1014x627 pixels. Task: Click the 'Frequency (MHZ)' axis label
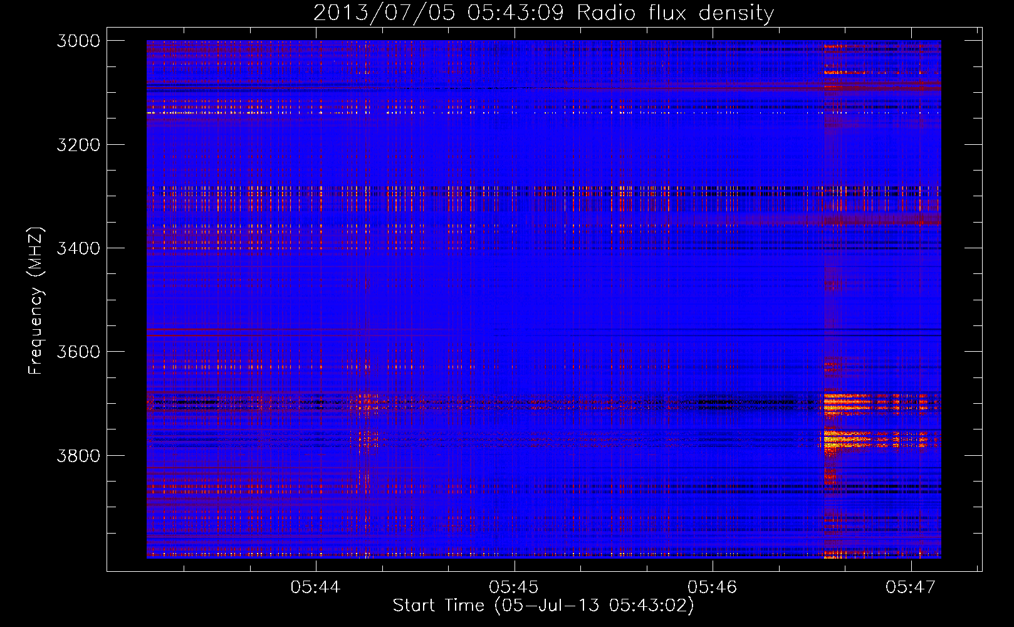point(36,301)
